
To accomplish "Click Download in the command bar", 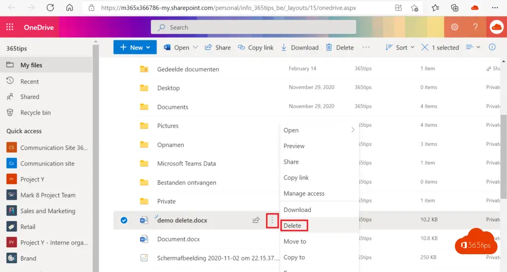I will (x=300, y=47).
